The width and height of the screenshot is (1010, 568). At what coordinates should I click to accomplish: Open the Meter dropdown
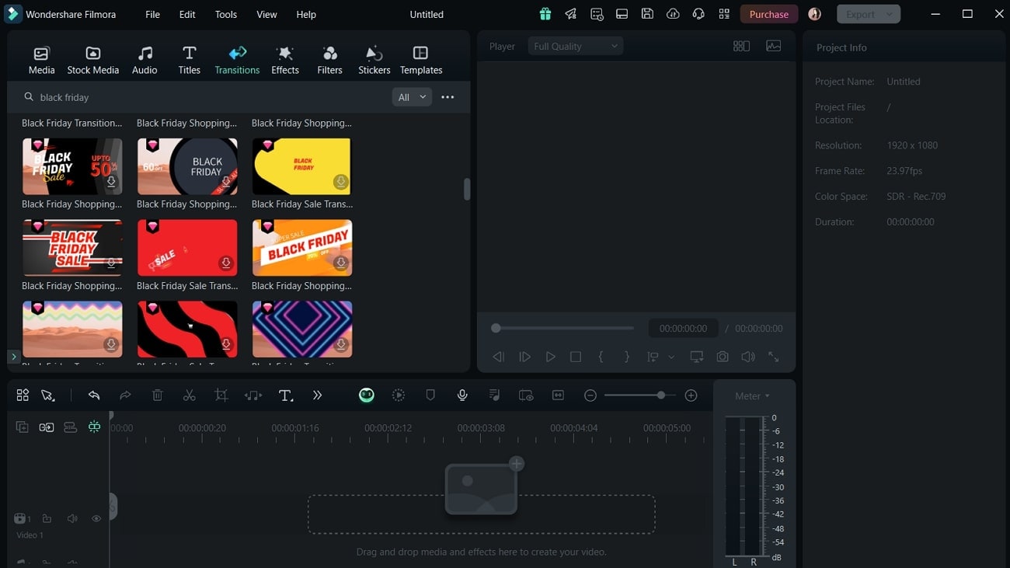[x=752, y=396]
